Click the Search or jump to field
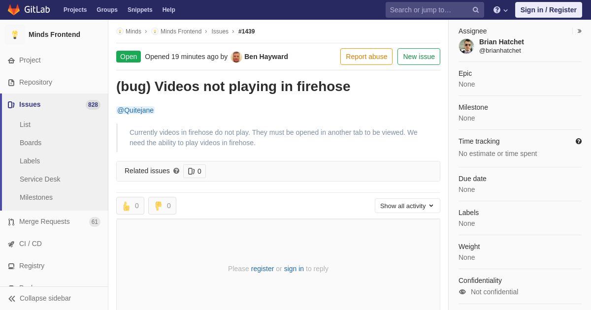Image resolution: width=591 pixels, height=310 pixels. (434, 10)
